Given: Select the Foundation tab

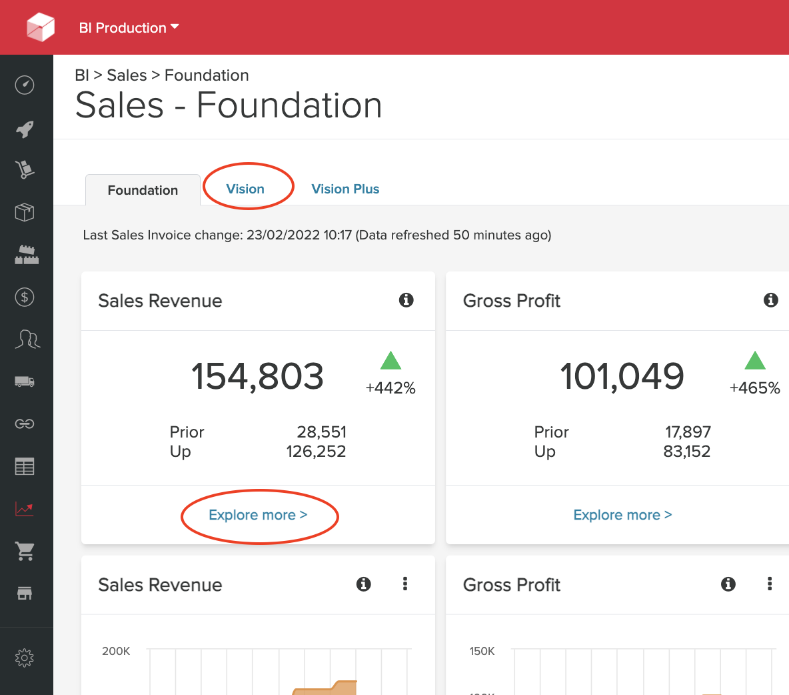Looking at the screenshot, I should pos(143,190).
